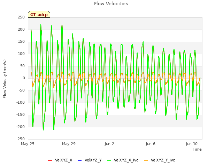Screen dimensions: 223x167
Task: Select the VelXYZ_Y legend label
Action: tap(93, 160)
